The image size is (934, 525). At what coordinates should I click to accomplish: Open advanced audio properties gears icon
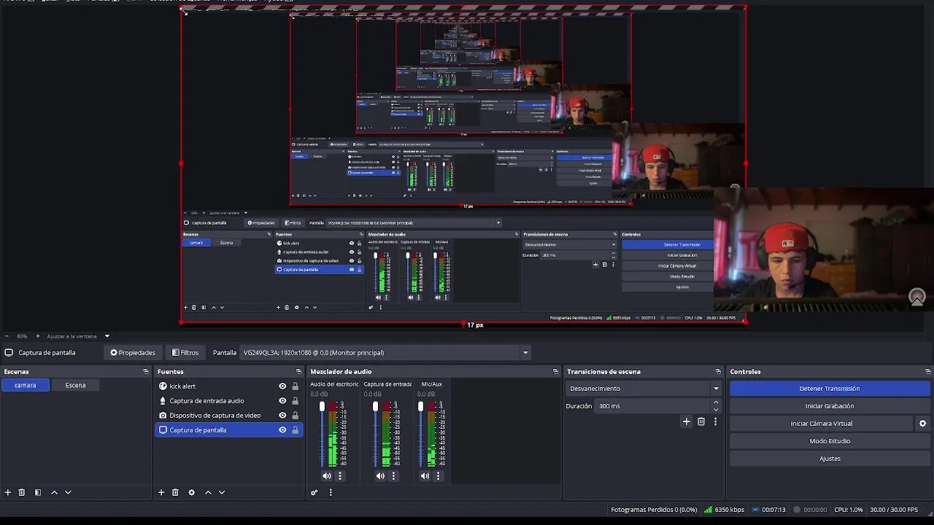pos(314,492)
